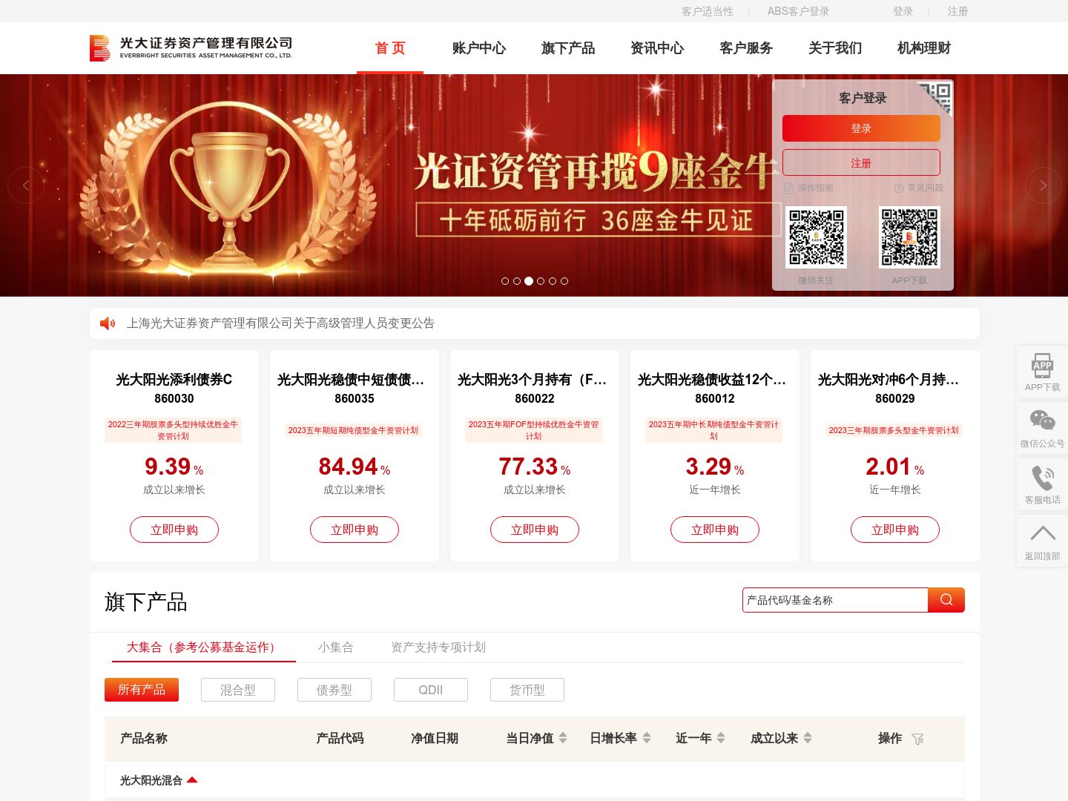Viewport: 1068px width, 801px height.
Task: Click 立即申购 for fund 860035
Action: click(355, 530)
